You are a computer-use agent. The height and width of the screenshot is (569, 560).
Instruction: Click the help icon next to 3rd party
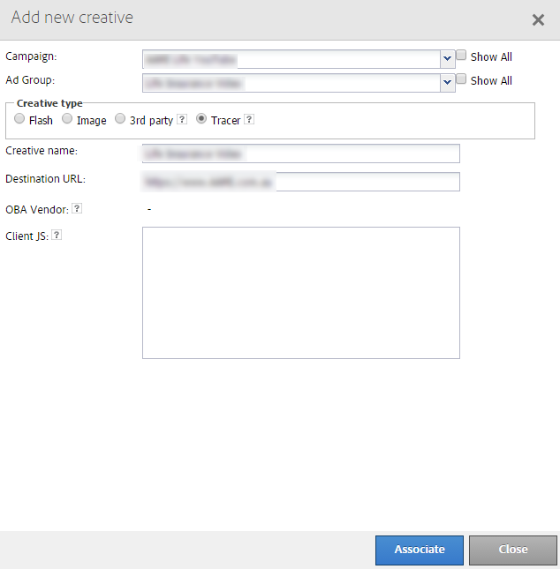[182, 120]
